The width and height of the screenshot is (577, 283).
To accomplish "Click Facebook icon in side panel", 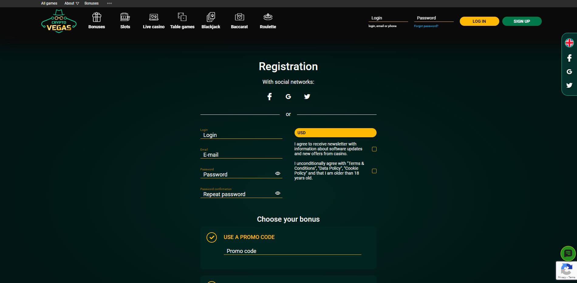I will tap(569, 58).
